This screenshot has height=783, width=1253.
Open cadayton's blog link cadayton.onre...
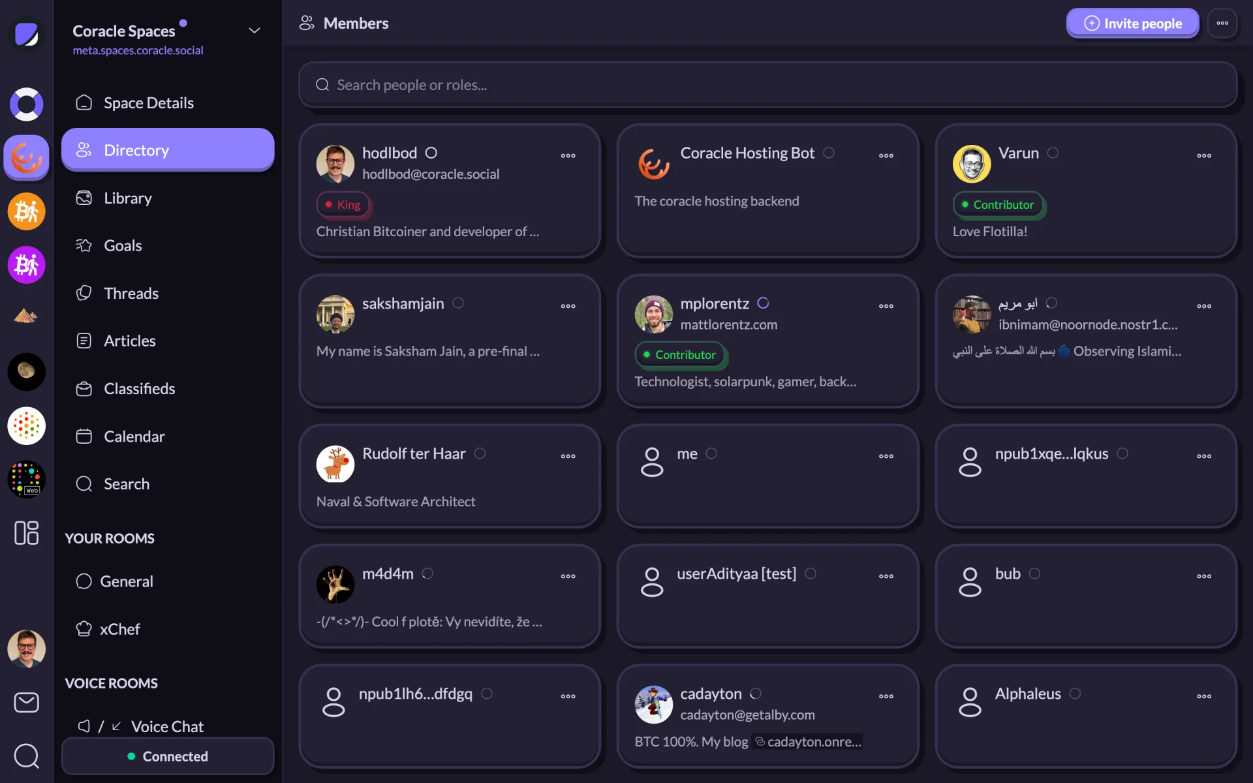808,742
